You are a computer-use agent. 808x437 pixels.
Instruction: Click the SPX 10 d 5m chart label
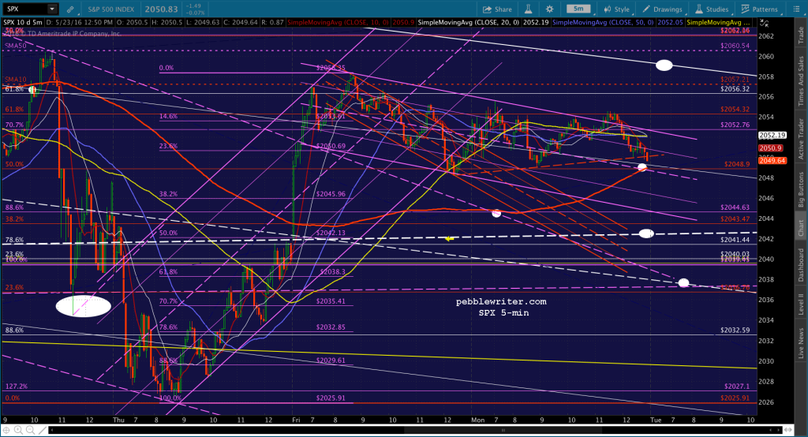[x=23, y=23]
